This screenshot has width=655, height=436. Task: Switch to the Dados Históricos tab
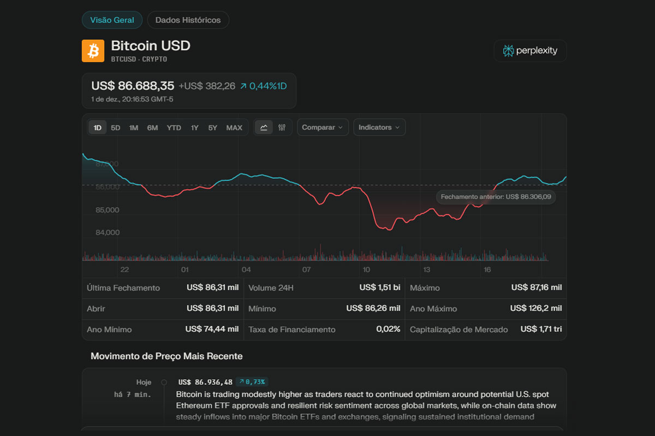click(x=188, y=20)
